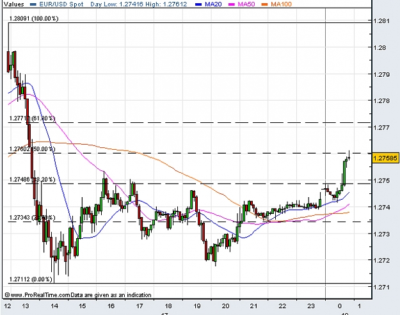The width and height of the screenshot is (400, 315).
Task: Click the hour 17 time axis label
Action: click(x=140, y=305)
